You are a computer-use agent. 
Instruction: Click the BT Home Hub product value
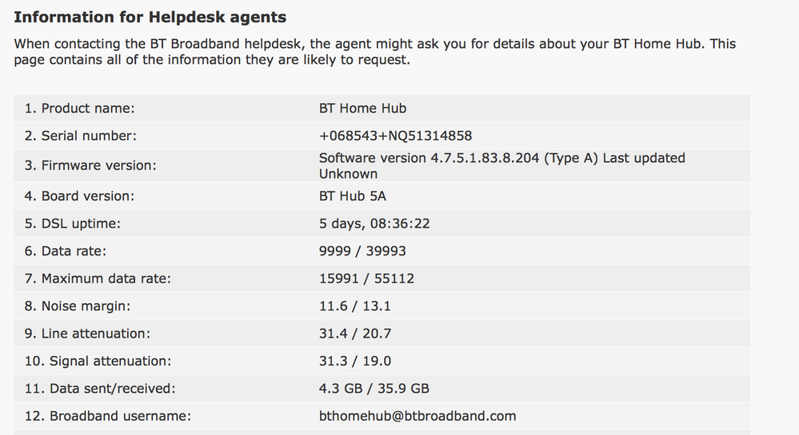click(363, 109)
